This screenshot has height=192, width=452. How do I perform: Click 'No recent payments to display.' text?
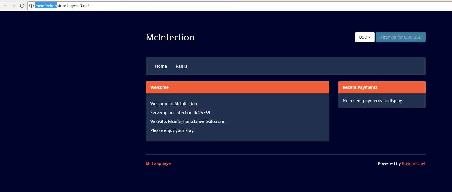373,101
